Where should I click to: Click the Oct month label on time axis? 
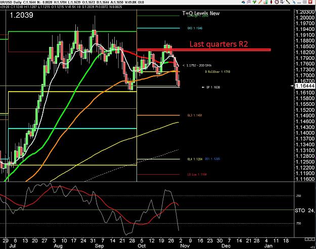tap(142, 246)
